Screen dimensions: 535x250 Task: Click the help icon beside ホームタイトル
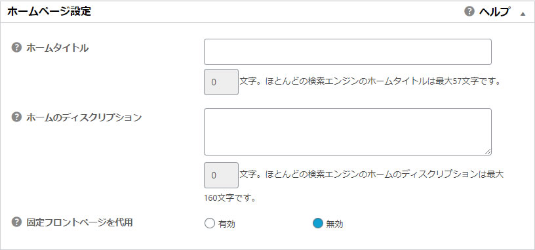coord(16,48)
